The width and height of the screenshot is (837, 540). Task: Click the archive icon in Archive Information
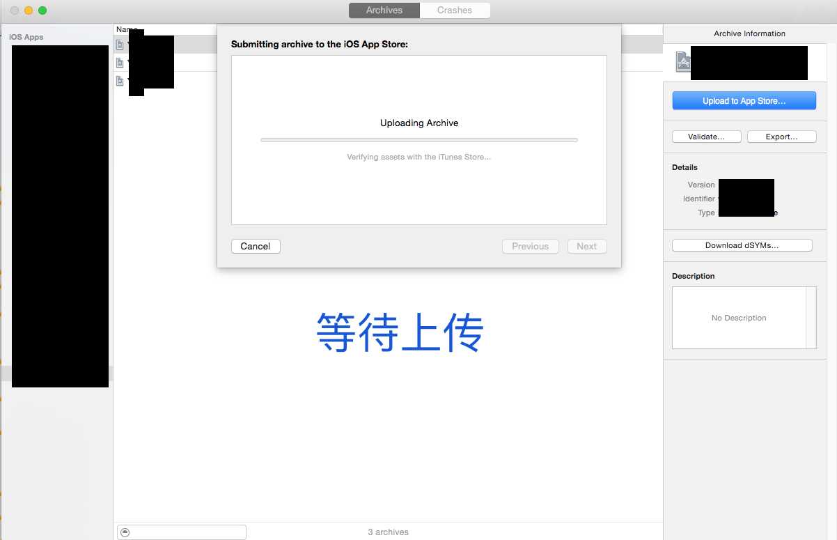tap(683, 63)
